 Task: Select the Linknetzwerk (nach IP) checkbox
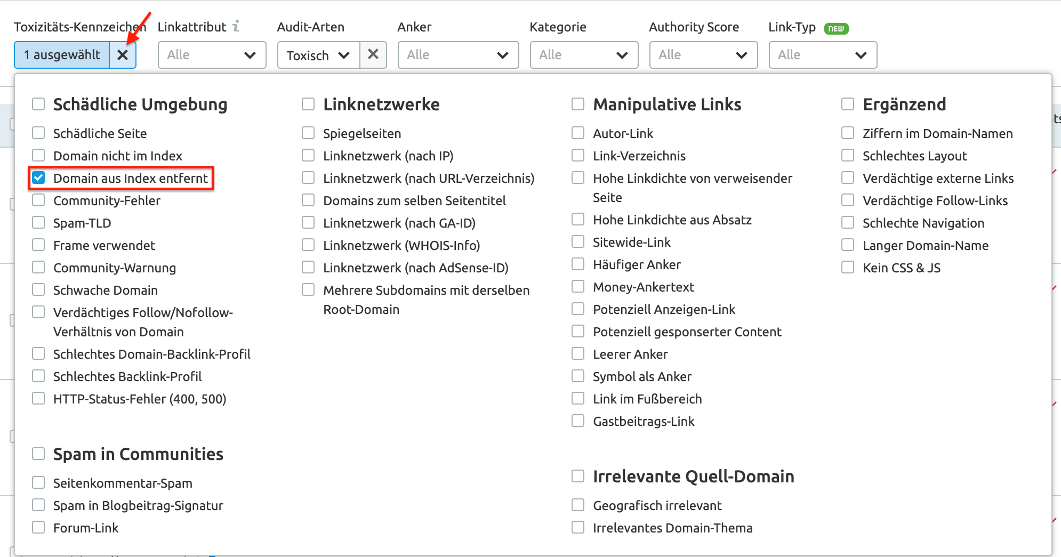(x=308, y=155)
